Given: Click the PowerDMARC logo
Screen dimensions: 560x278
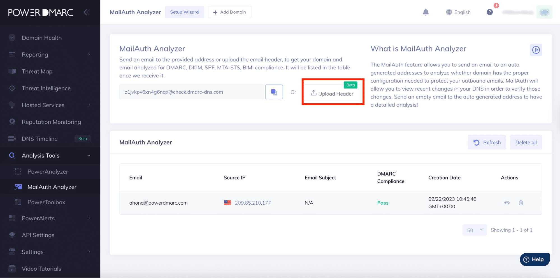Looking at the screenshot, I should (41, 12).
